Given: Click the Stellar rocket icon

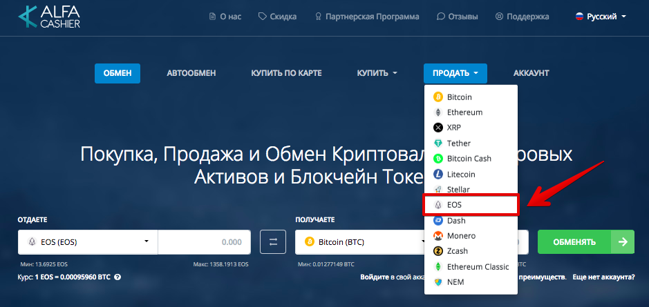Looking at the screenshot, I should tap(438, 190).
